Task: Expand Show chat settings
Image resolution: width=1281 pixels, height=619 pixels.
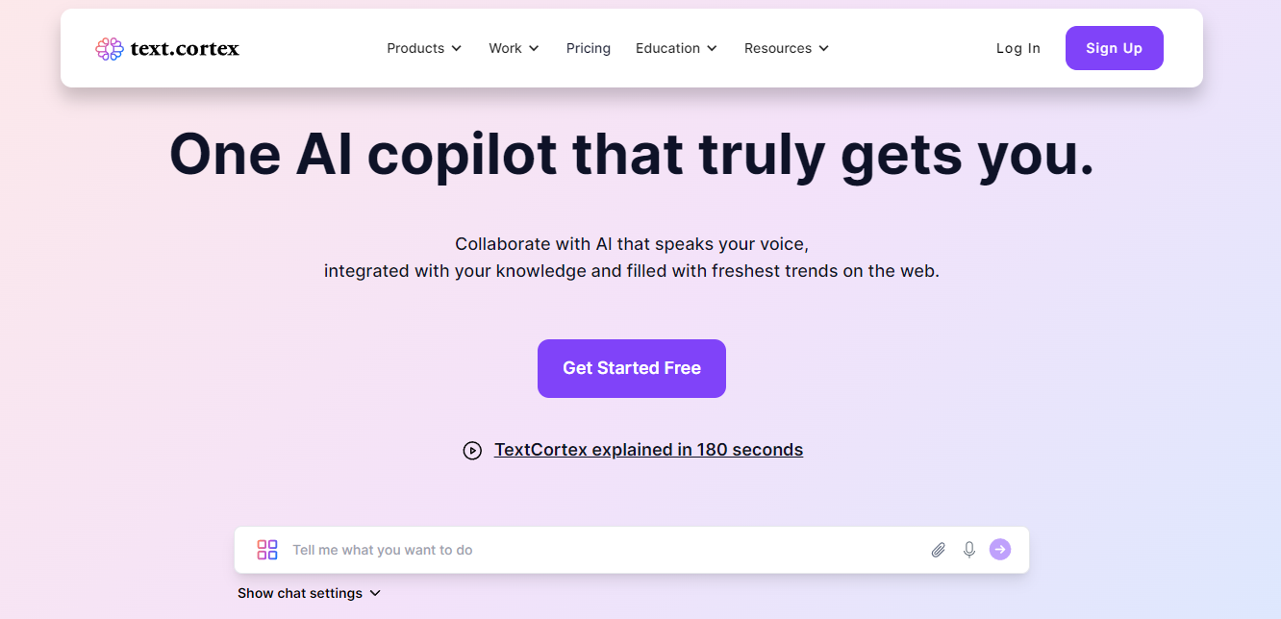Action: tap(310, 593)
